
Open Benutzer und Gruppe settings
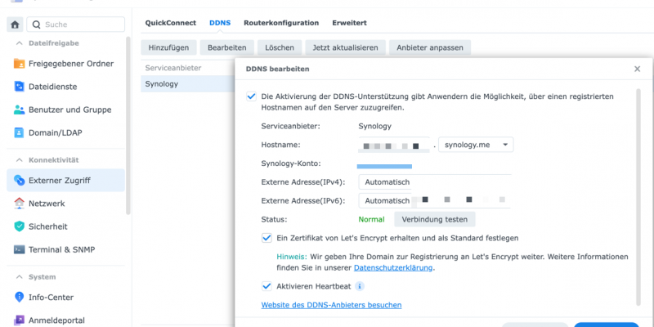(69, 110)
